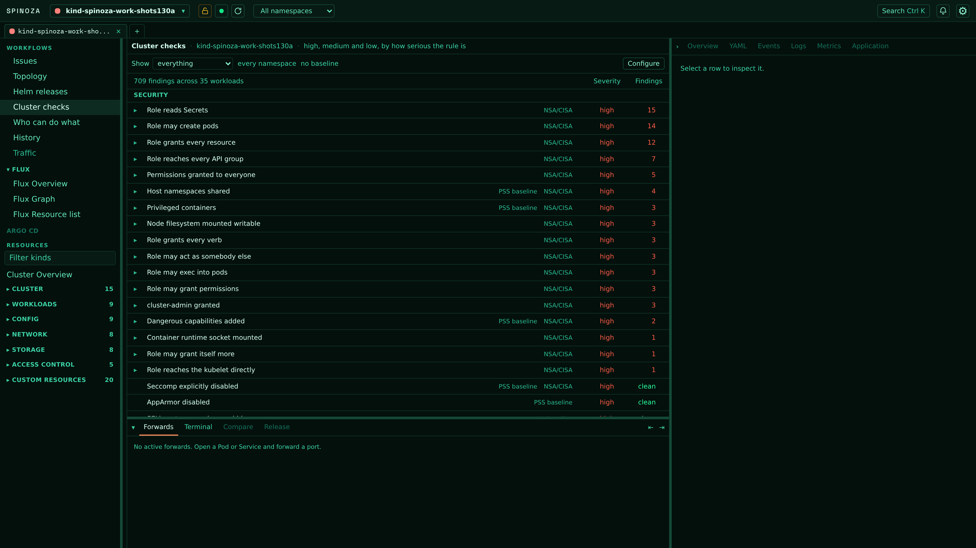Select the Role reaches the kubelet directly row
The image size is (976, 548).
[x=398, y=370]
